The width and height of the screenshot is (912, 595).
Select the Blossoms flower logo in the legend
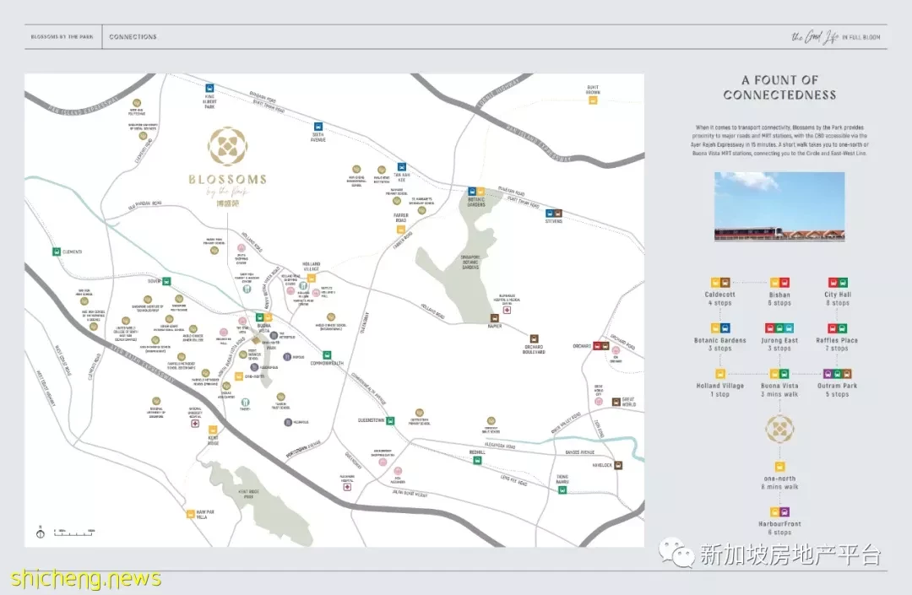[779, 429]
